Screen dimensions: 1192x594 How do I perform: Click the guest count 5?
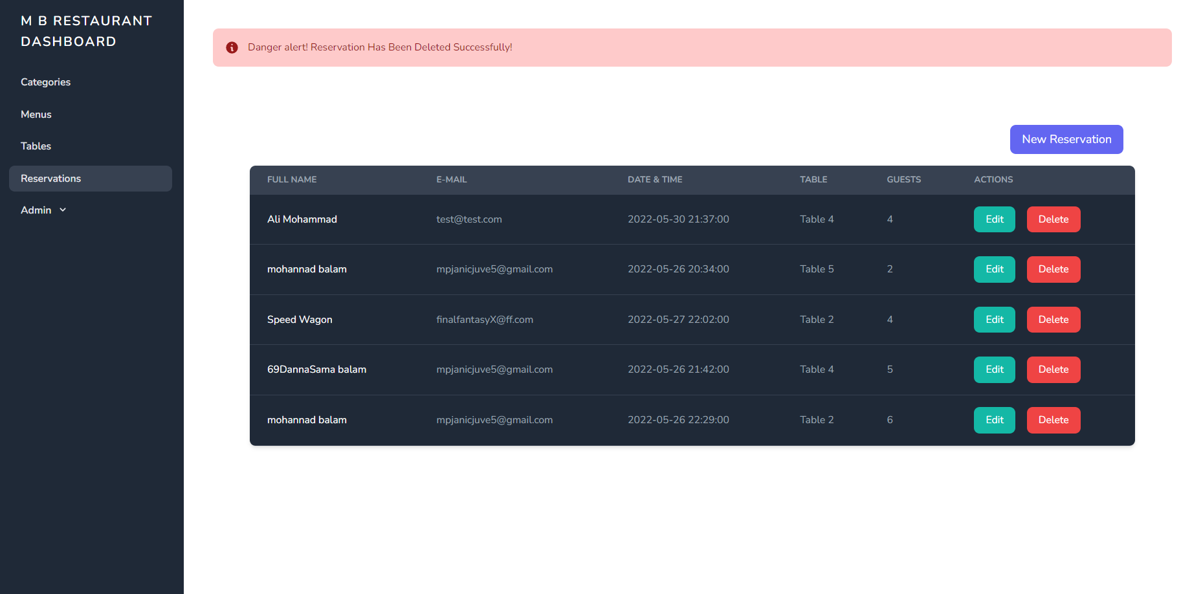coord(890,369)
